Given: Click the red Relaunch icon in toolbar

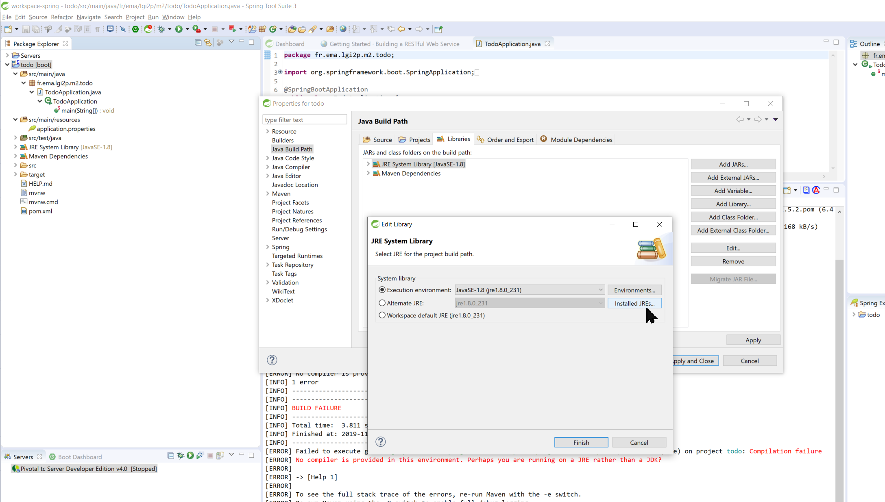Looking at the screenshot, I should pyautogui.click(x=232, y=29).
